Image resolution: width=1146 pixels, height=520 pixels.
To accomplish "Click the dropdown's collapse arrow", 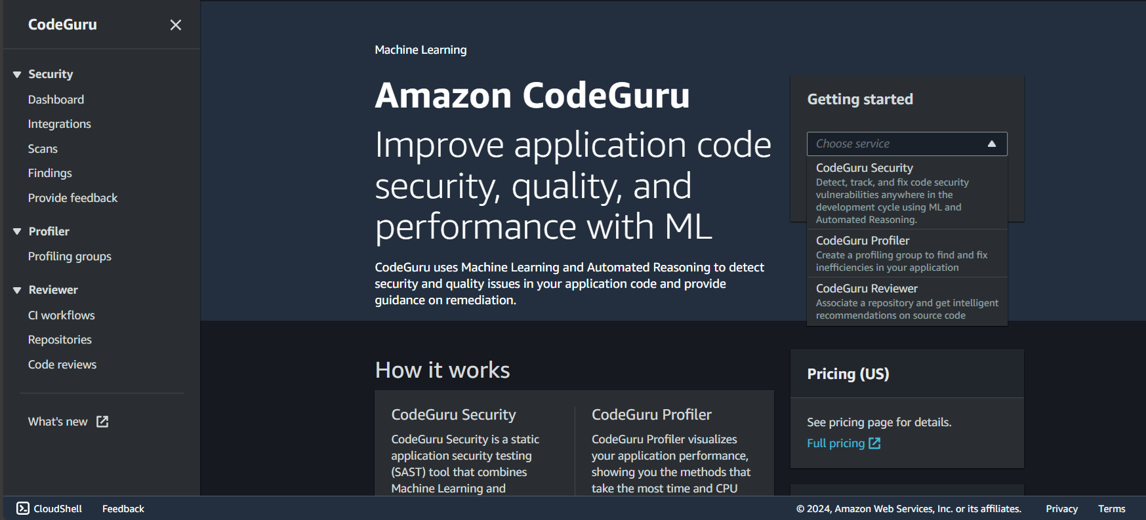I will (992, 144).
